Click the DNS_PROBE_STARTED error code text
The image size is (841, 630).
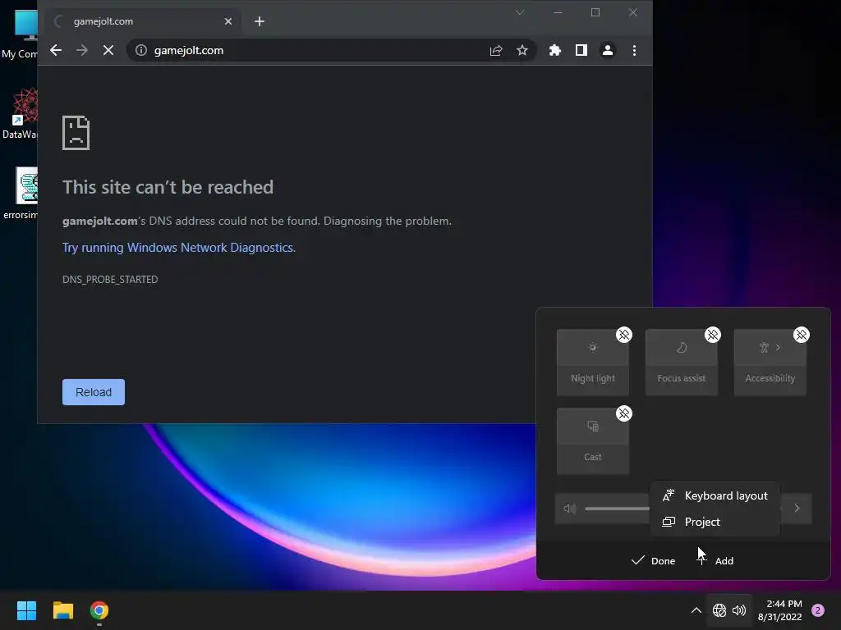click(110, 280)
